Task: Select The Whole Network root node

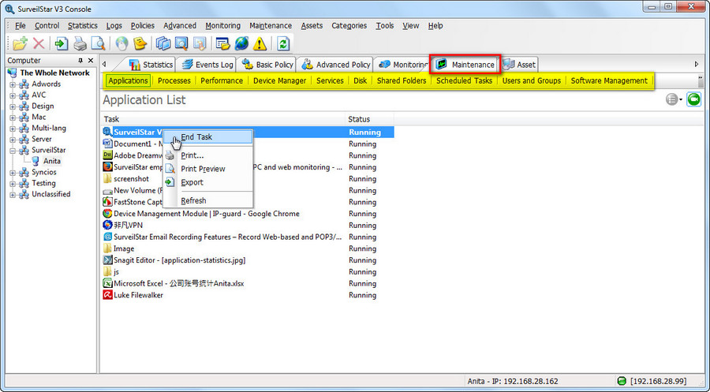Action: 54,73
